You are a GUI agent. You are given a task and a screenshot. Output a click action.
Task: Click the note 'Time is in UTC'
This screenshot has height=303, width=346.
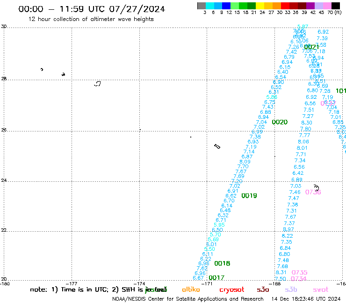click(85, 289)
